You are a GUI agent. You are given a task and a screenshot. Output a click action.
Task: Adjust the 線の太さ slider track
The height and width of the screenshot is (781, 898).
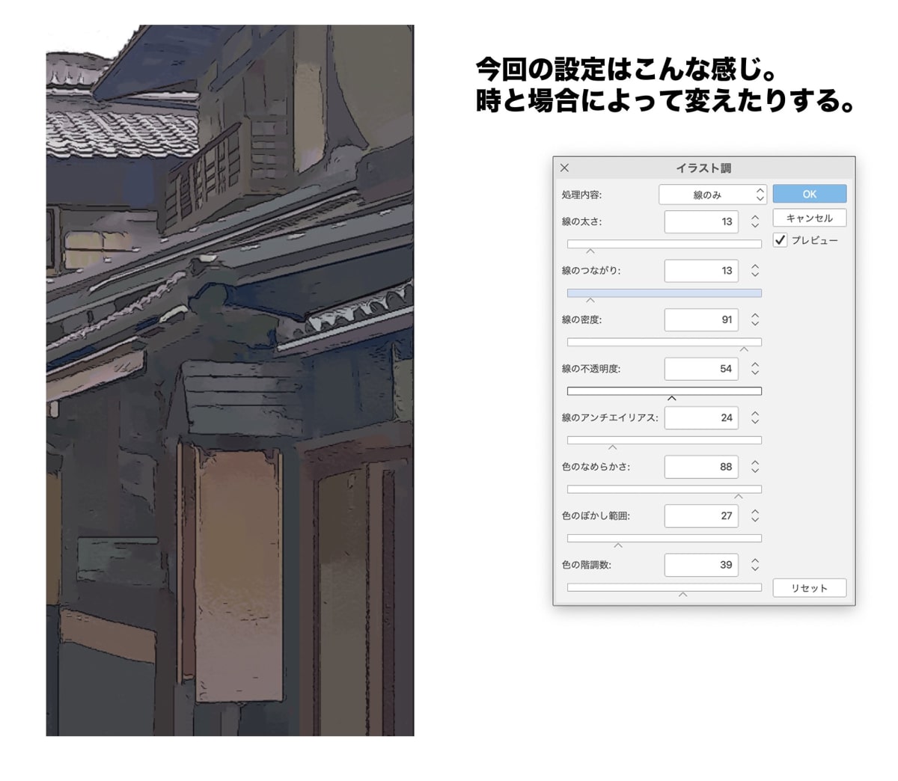click(665, 244)
